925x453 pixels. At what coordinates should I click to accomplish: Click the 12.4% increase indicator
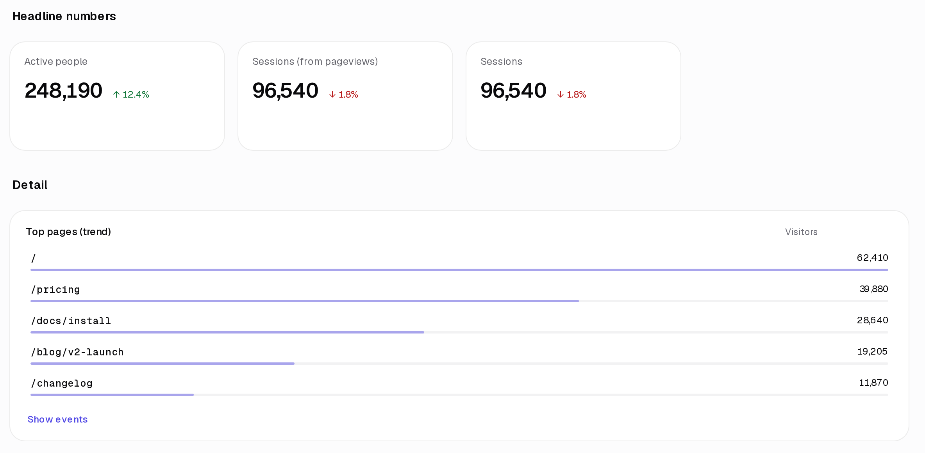(131, 95)
